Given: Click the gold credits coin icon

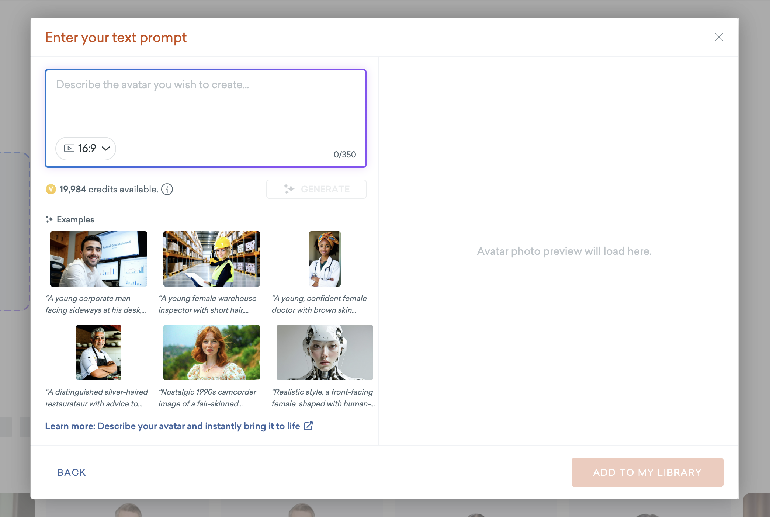Looking at the screenshot, I should point(51,189).
